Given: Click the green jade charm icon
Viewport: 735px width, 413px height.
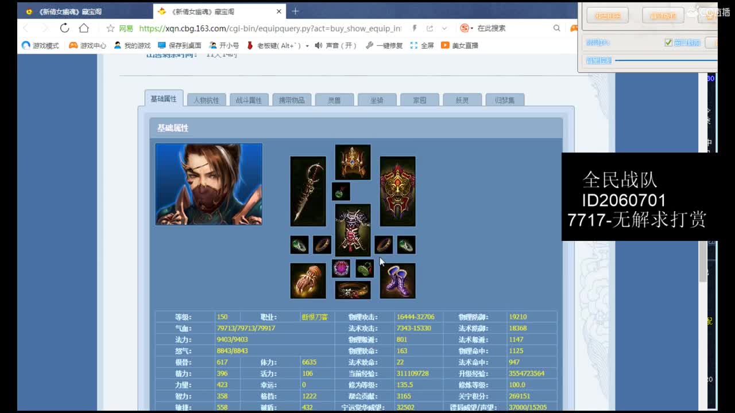Looking at the screenshot, I should coord(365,268).
